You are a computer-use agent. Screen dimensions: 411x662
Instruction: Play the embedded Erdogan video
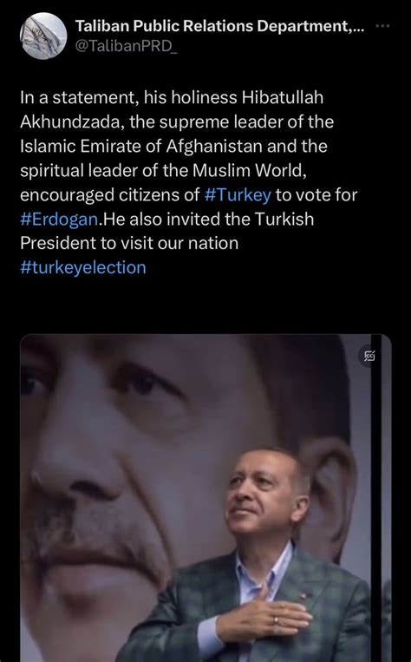click(205, 498)
